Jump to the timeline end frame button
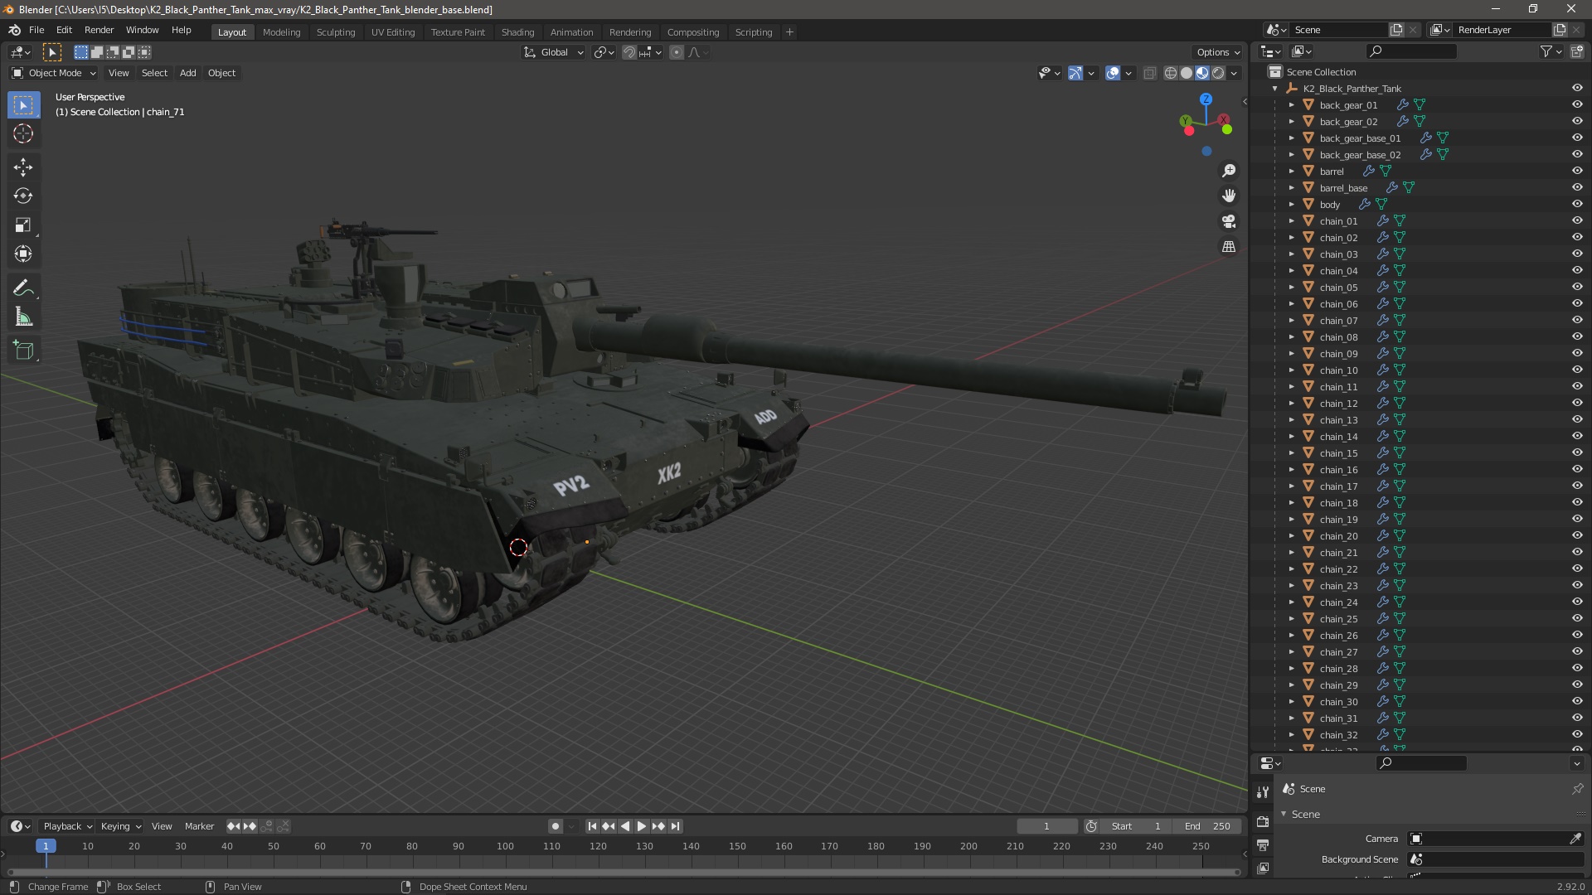 [676, 826]
